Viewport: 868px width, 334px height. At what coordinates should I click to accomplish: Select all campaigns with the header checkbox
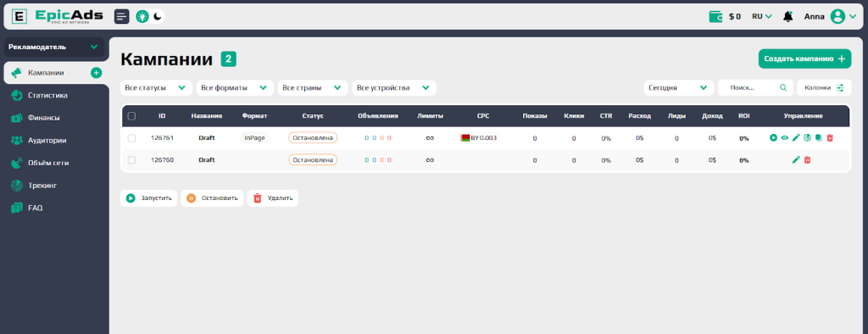(x=131, y=116)
